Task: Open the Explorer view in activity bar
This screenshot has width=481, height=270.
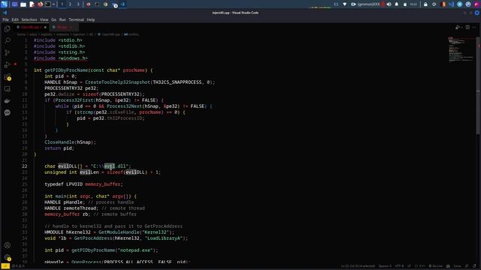Action: (8, 28)
